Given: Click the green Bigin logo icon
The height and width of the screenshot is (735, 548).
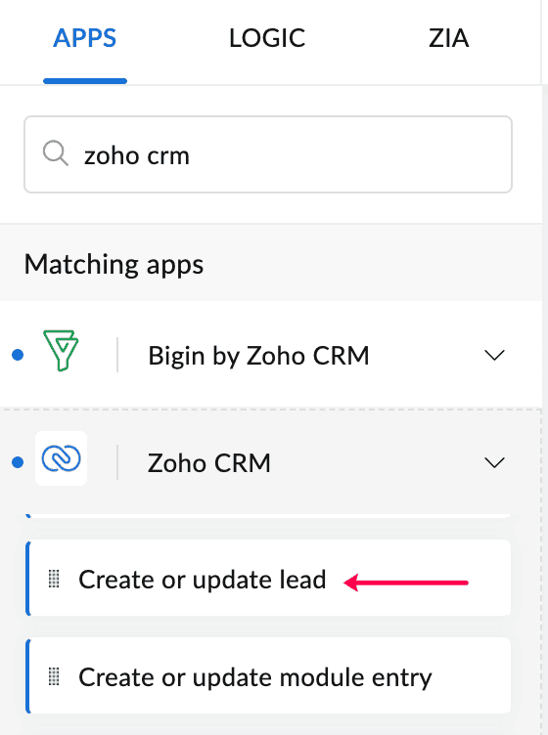Looking at the screenshot, I should 61,351.
